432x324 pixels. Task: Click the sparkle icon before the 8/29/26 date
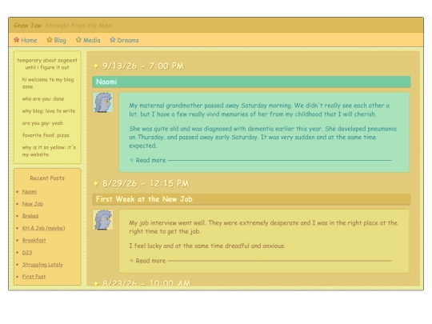96,183
